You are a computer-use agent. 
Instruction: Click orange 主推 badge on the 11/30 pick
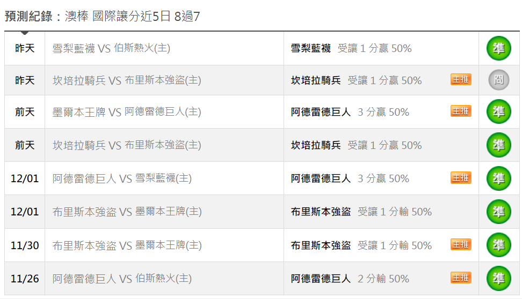tap(461, 244)
